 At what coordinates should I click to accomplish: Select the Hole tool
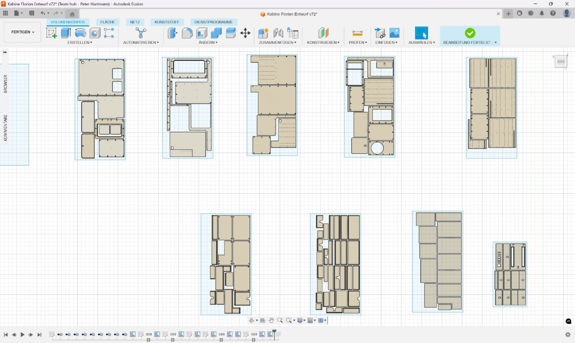tap(95, 33)
